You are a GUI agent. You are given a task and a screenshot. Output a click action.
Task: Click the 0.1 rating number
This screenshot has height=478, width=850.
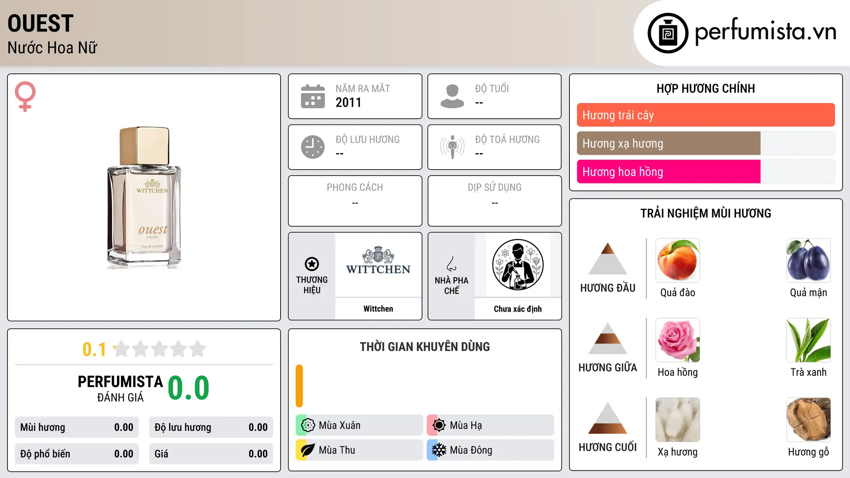94,349
